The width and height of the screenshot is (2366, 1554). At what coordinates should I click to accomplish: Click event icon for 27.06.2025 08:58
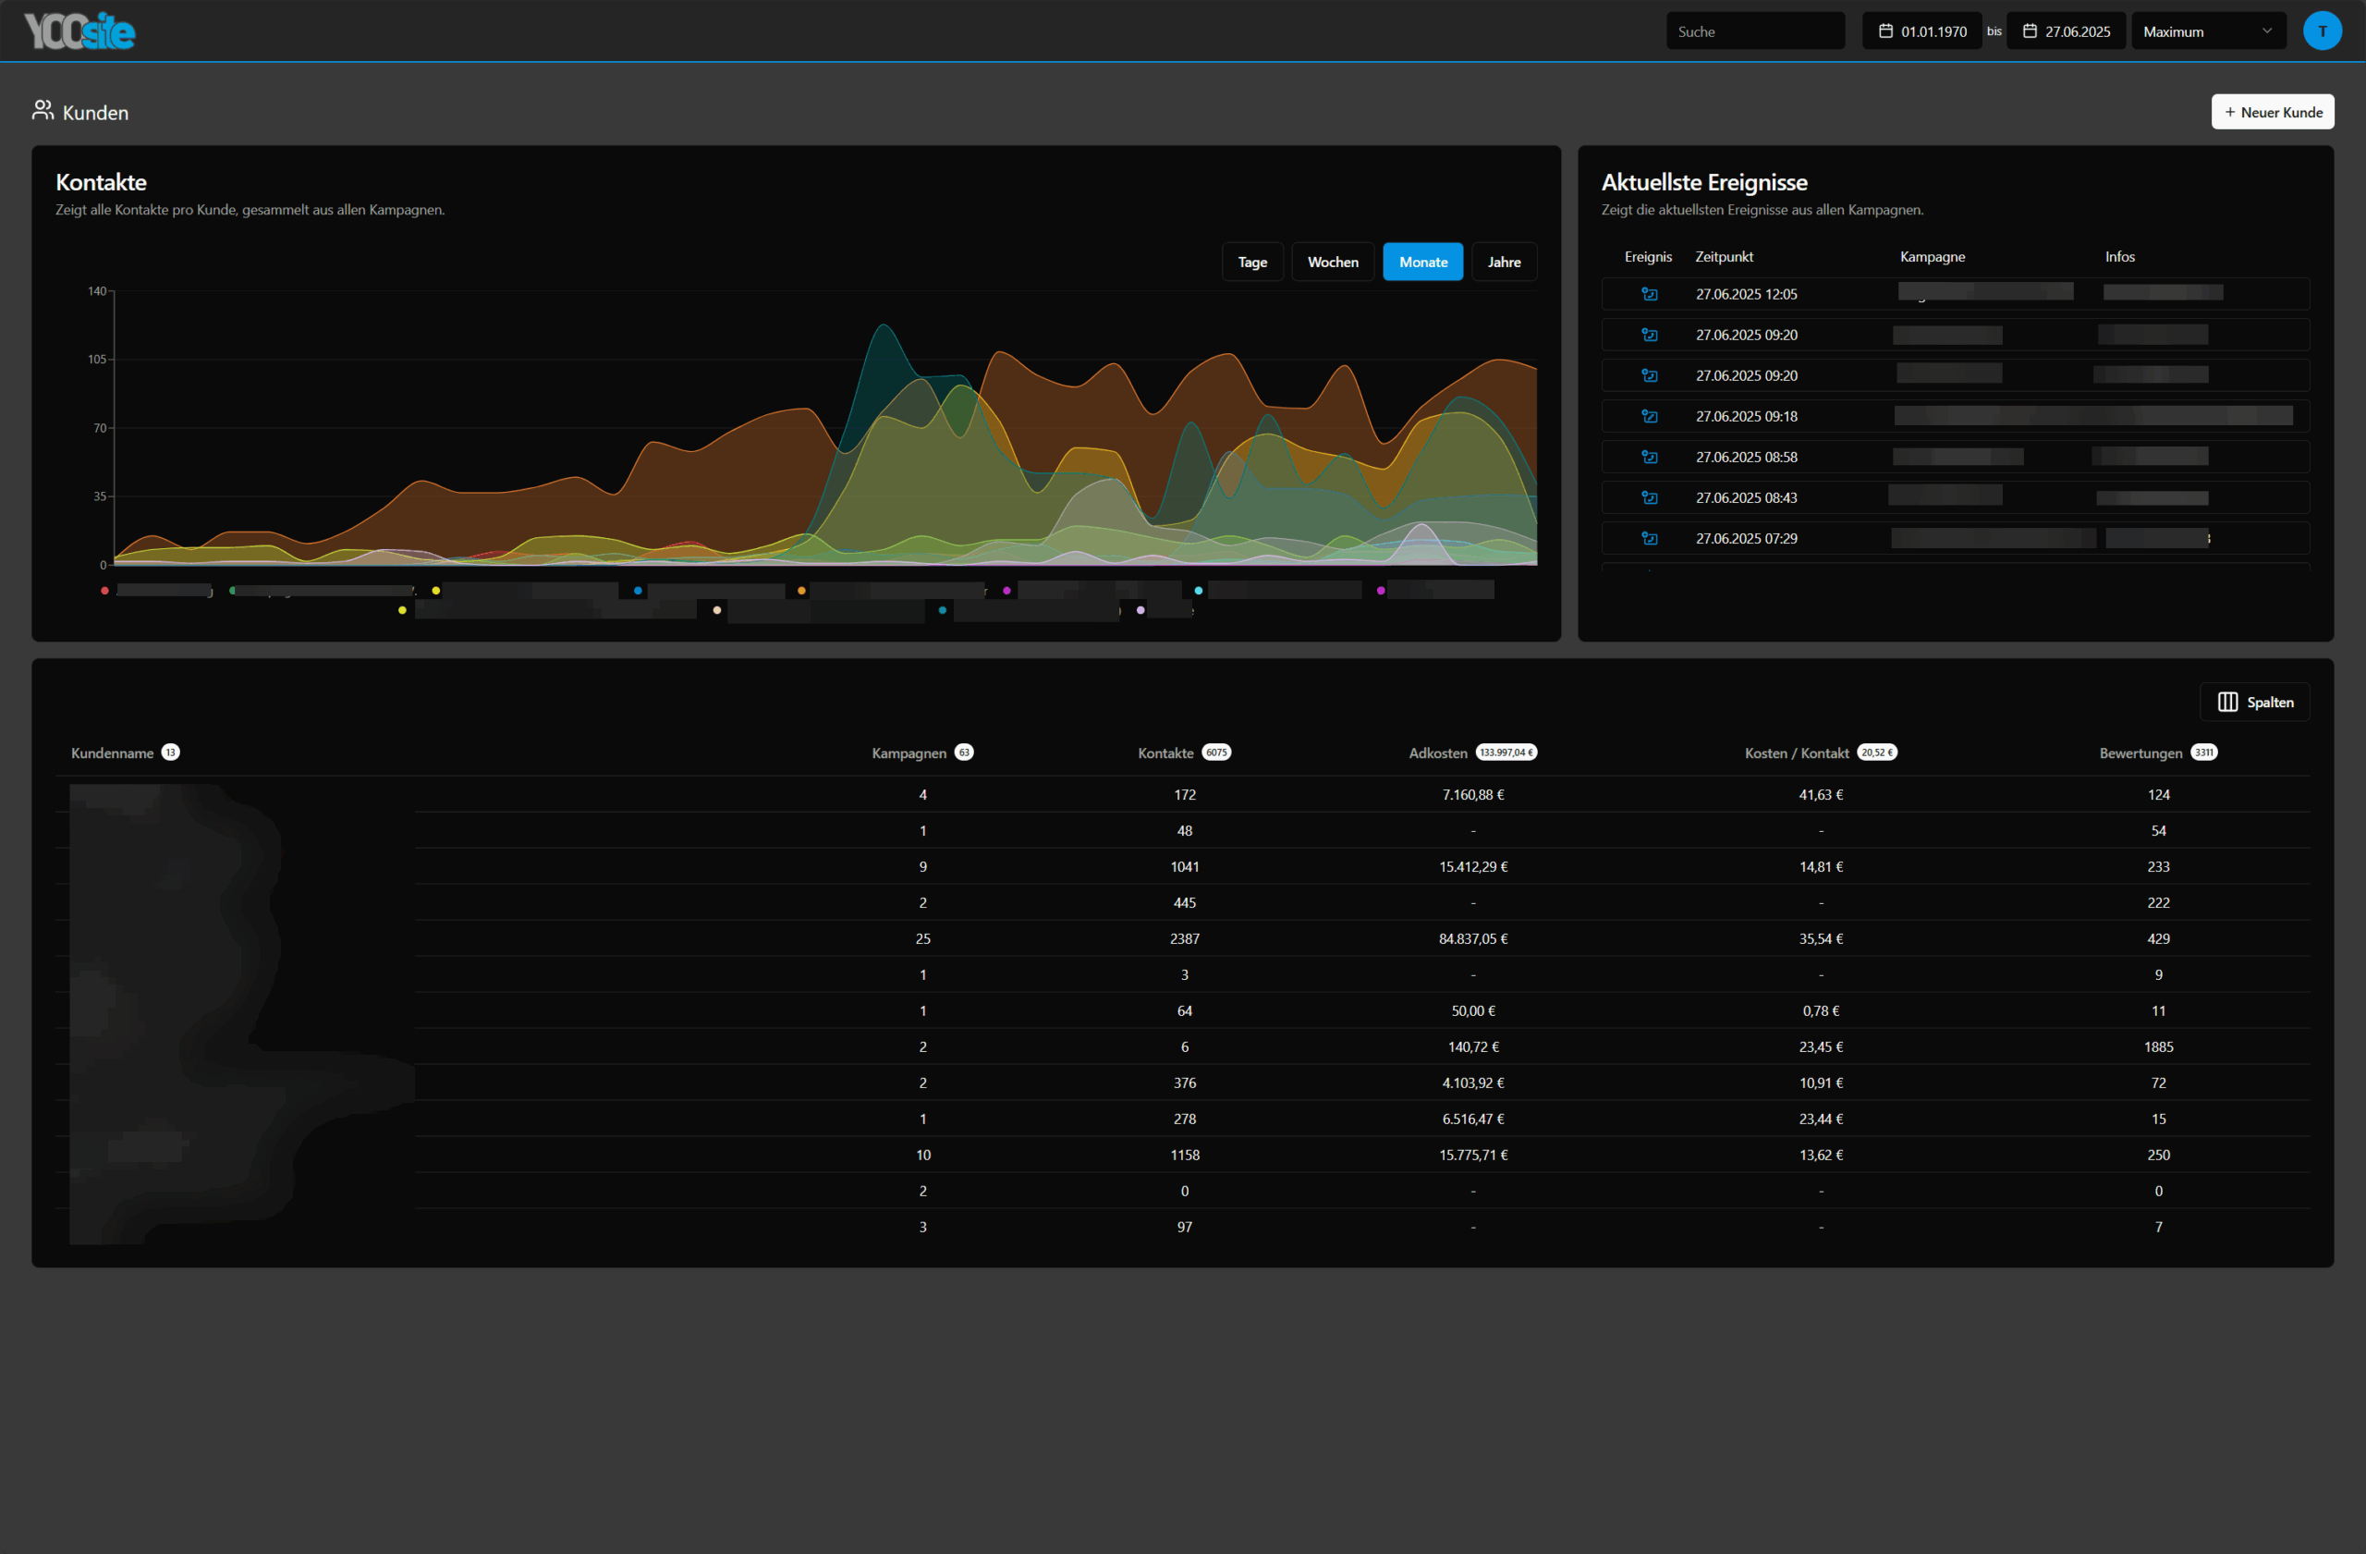pos(1649,458)
